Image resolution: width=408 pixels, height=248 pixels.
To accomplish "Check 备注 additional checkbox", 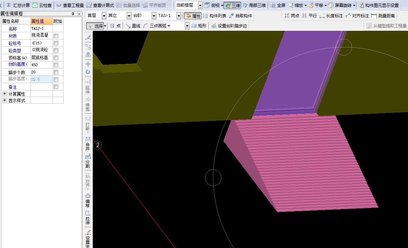I will [56, 87].
